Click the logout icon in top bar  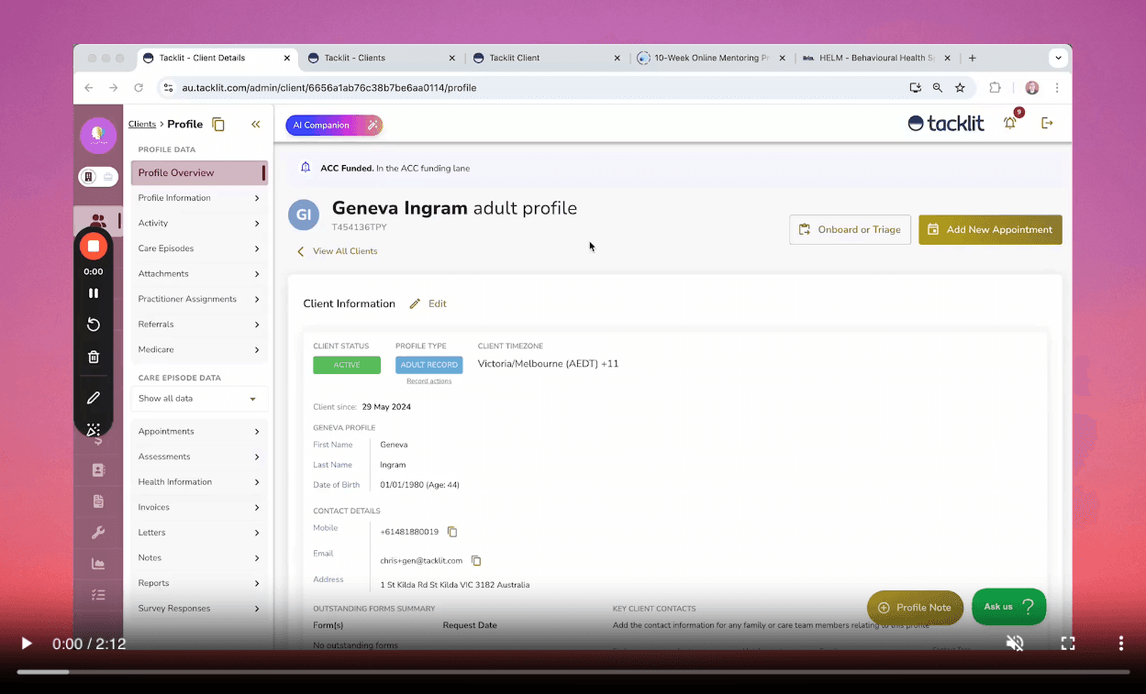(x=1047, y=123)
